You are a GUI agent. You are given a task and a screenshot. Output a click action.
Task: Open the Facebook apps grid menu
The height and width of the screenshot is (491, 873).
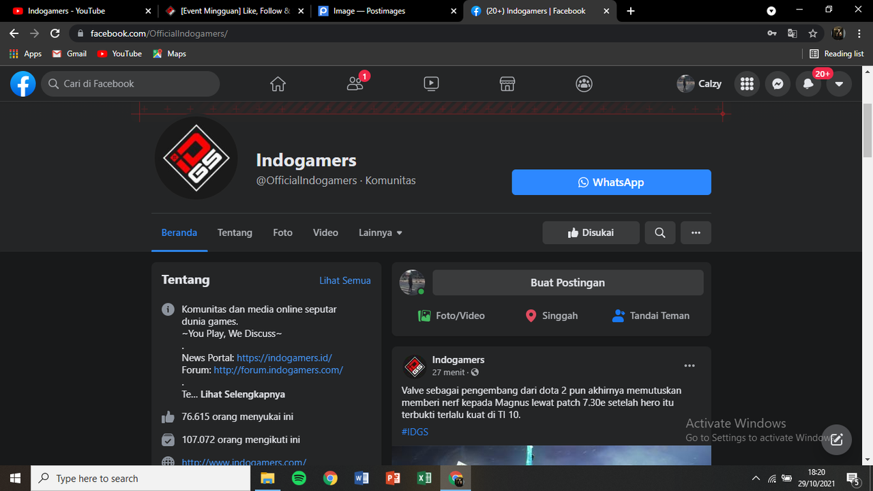[x=747, y=83]
